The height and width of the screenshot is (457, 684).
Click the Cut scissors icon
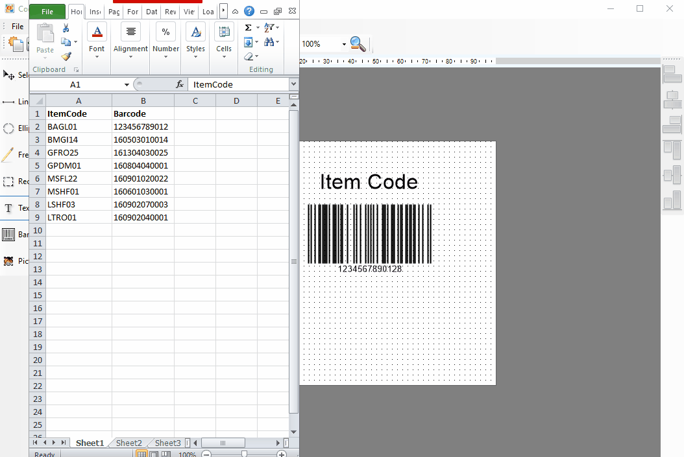pyautogui.click(x=66, y=29)
